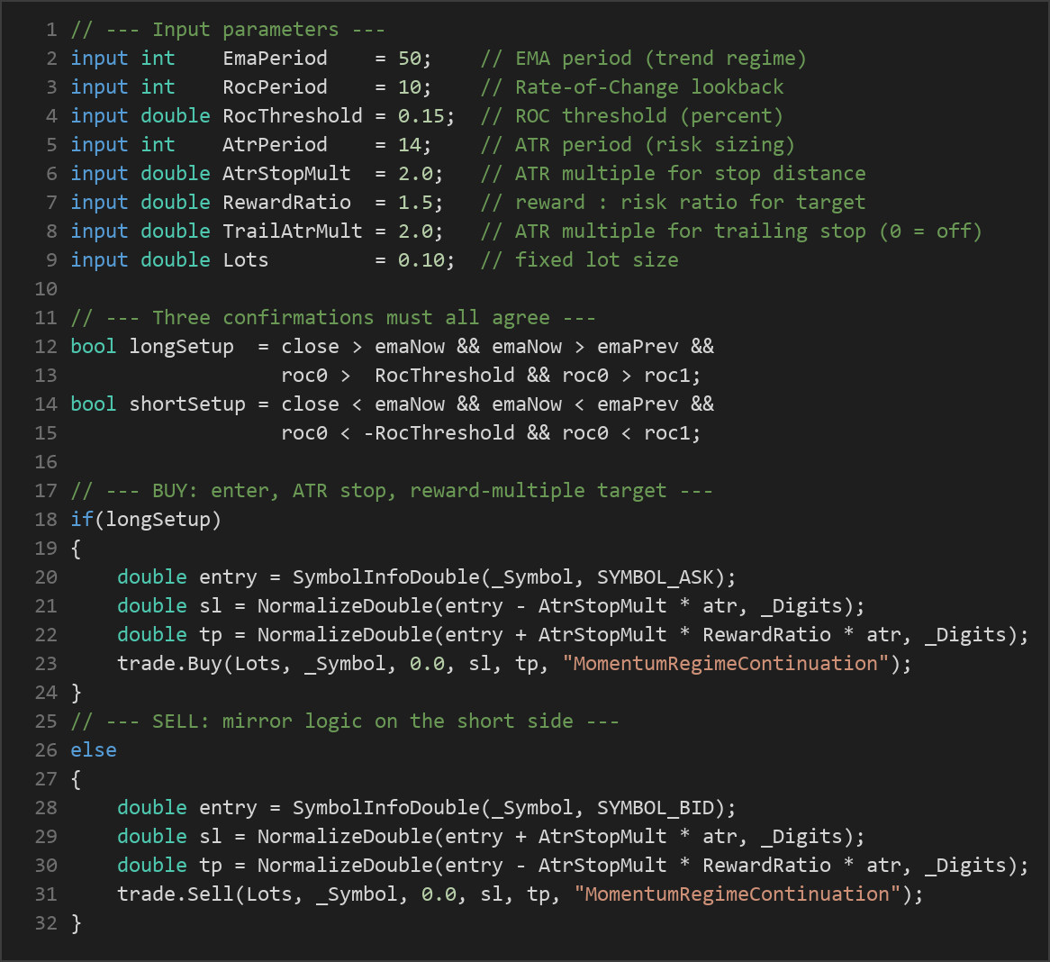Click line number 10 in gutter
This screenshot has height=962, width=1050.
point(46,289)
